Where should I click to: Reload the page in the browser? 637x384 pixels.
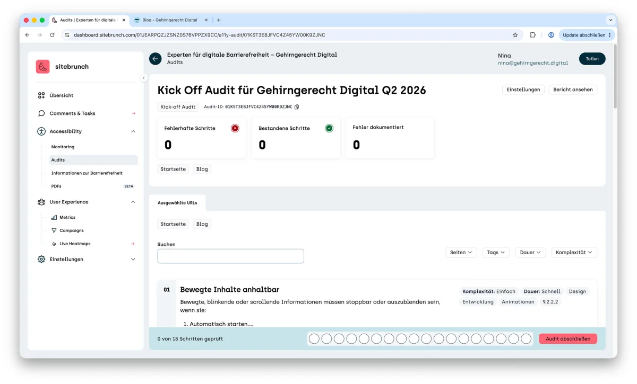coord(52,35)
